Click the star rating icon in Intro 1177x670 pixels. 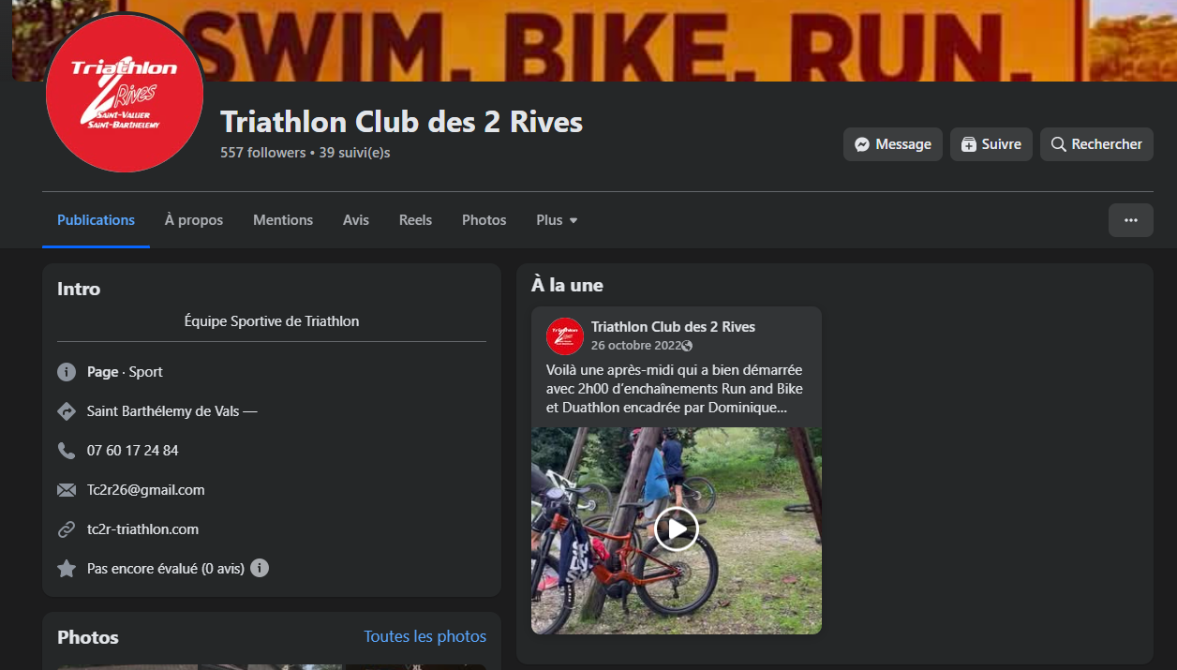coord(67,569)
